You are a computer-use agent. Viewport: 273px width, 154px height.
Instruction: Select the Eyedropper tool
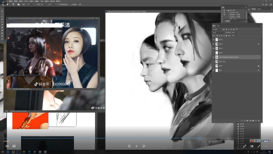pos(2,25)
